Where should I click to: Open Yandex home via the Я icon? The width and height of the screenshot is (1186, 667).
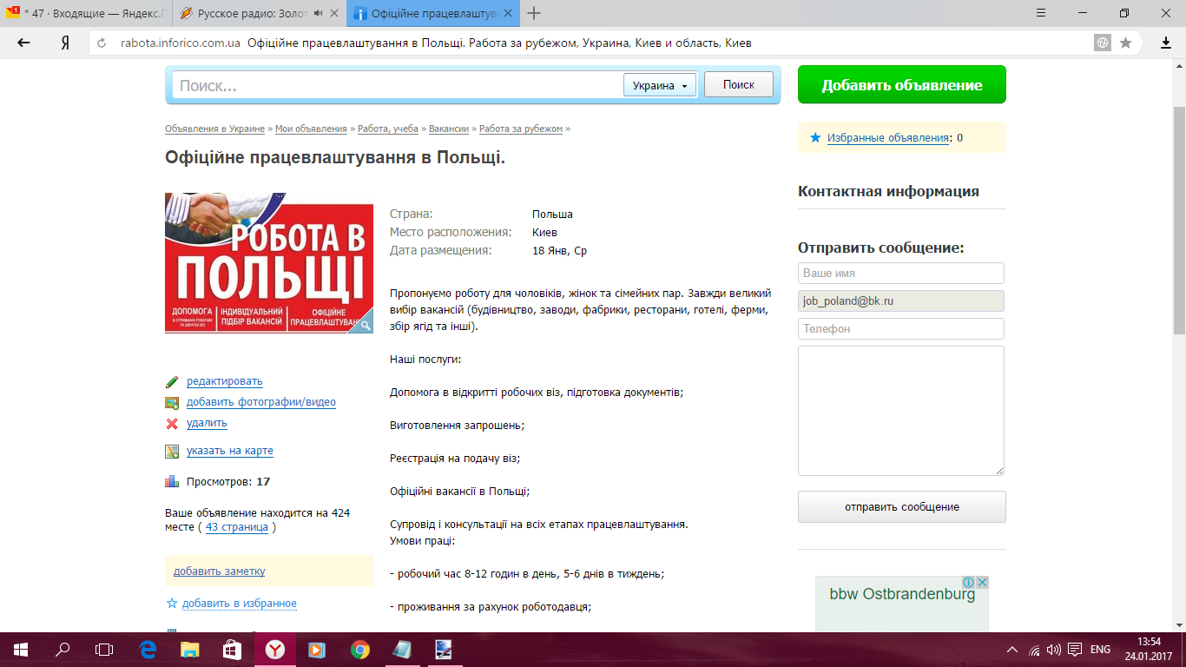[65, 43]
